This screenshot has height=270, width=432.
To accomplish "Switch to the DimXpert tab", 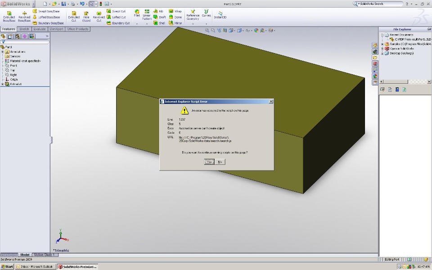I will (x=57, y=29).
